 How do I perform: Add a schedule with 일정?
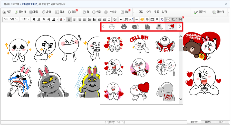pyautogui.click(x=165, y=12)
